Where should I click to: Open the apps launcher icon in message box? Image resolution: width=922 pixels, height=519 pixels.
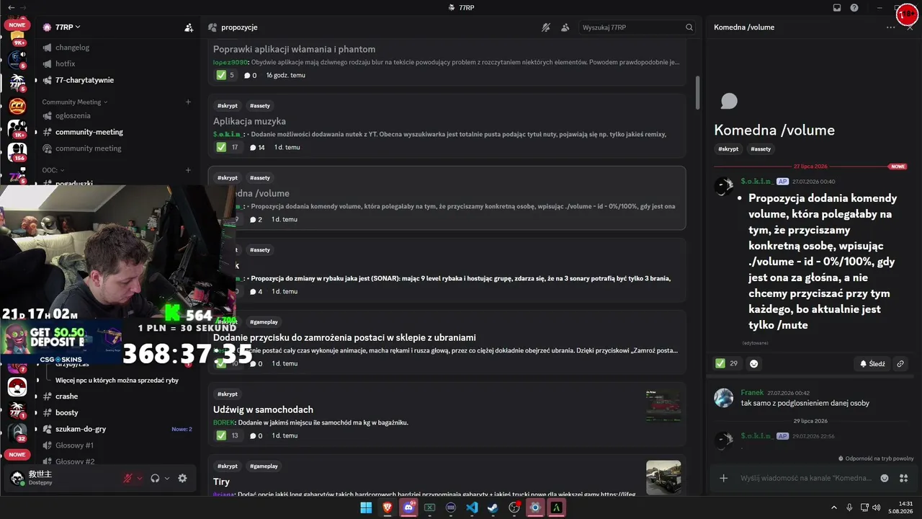[904, 478]
